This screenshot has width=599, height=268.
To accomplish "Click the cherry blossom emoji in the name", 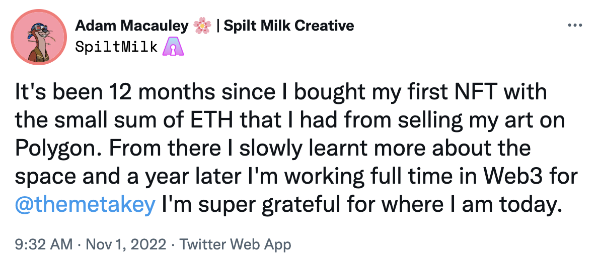I will click(x=203, y=26).
